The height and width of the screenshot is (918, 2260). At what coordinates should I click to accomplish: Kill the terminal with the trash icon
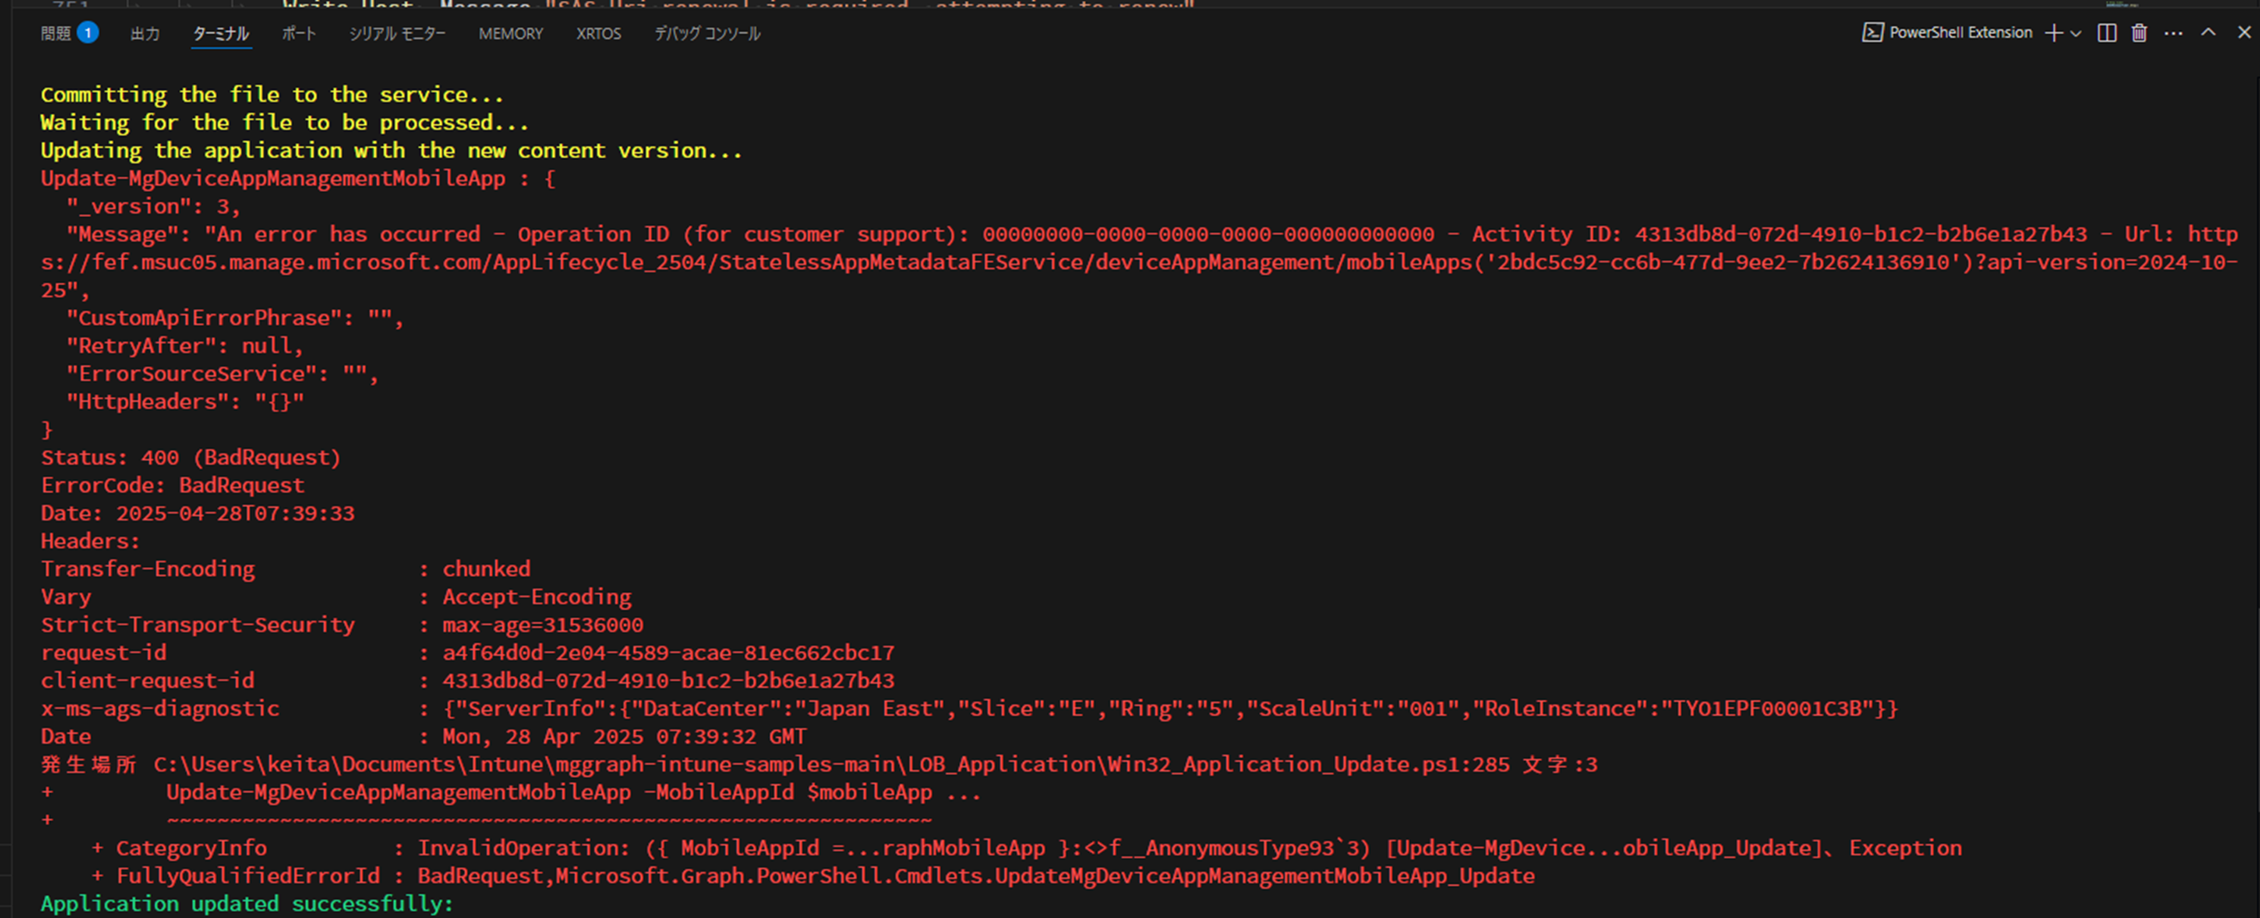2139,33
